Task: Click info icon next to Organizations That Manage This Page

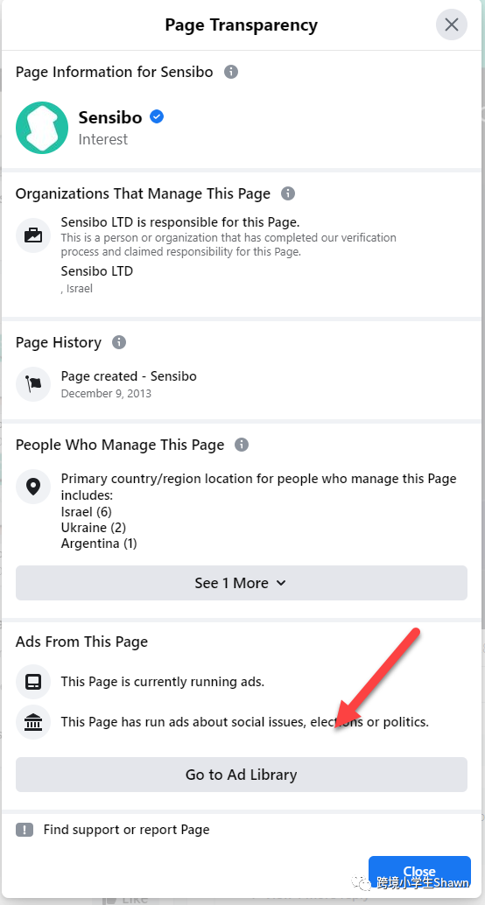Action: [x=288, y=193]
